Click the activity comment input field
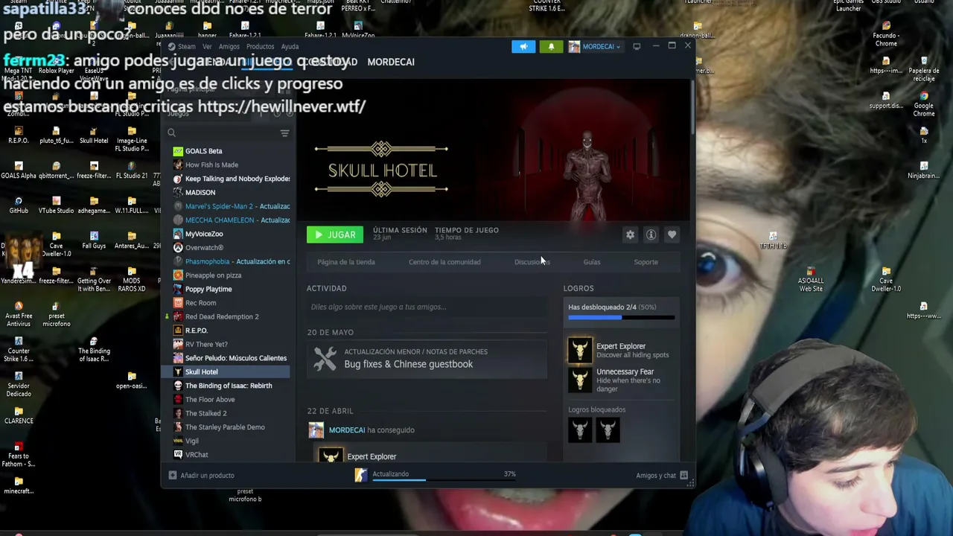This screenshot has height=536, width=953. tap(427, 307)
